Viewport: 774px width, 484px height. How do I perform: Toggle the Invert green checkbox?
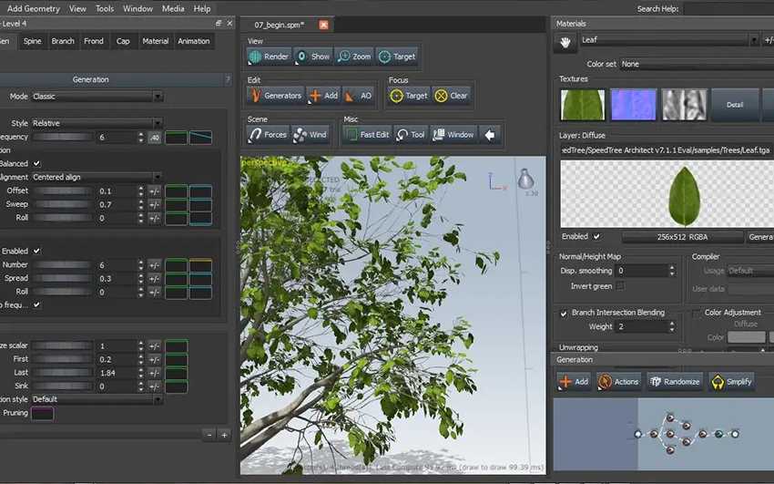(620, 286)
